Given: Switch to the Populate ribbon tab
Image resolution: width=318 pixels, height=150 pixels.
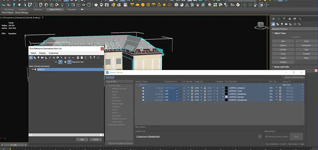Looking at the screenshot, I should [x=71, y=9].
